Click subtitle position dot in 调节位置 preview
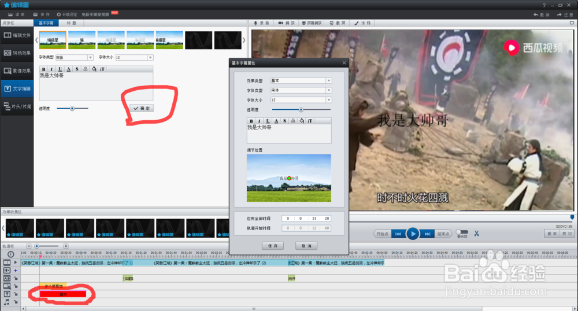 290,179
